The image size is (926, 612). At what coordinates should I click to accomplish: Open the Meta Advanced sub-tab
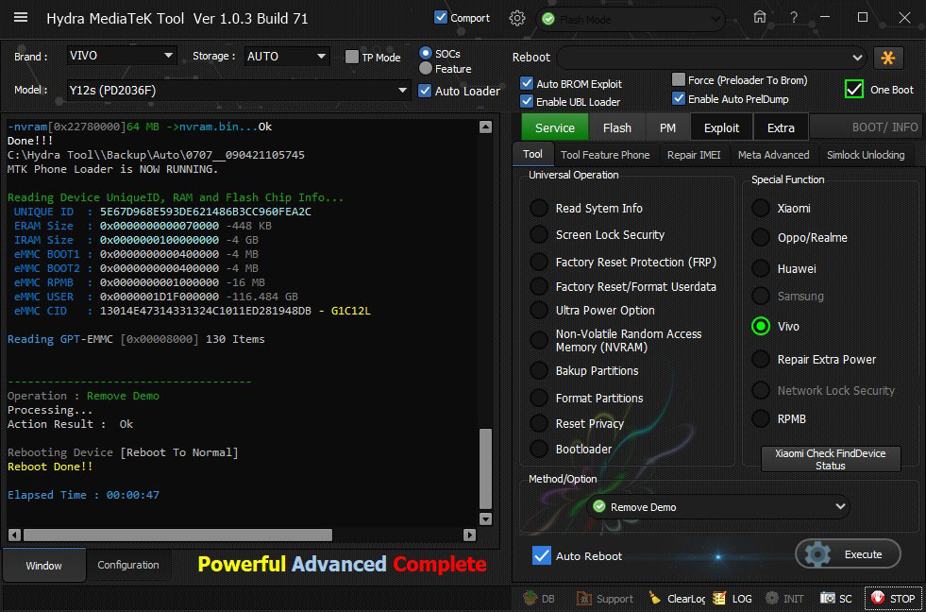pos(774,155)
